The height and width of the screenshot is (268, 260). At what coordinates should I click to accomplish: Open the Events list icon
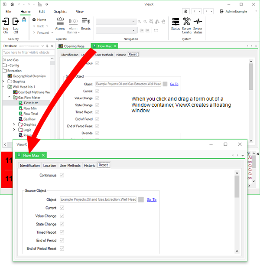(86, 22)
